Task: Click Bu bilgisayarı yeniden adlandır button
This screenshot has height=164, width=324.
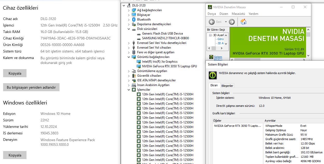Action: coord(31,87)
